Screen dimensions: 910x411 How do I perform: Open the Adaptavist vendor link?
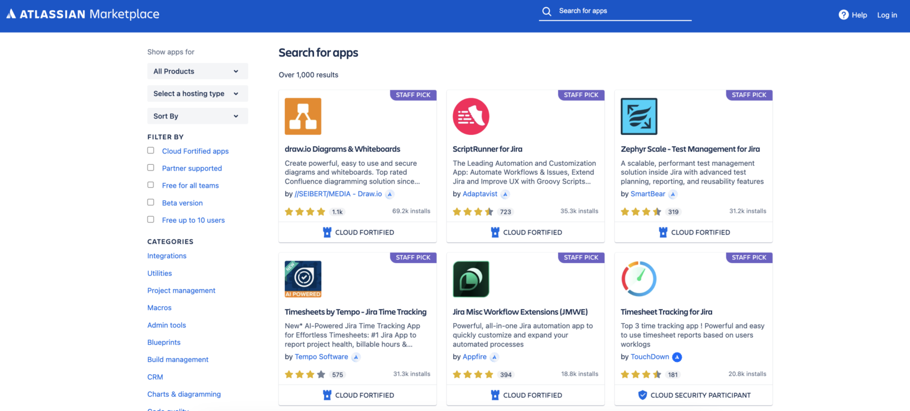click(480, 194)
